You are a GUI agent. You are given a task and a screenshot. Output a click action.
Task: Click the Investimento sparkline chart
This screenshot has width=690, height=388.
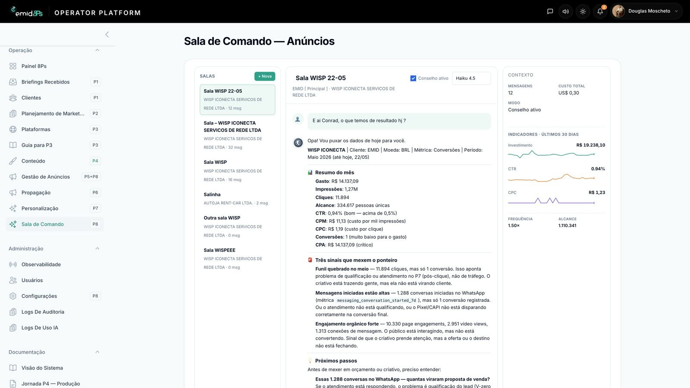(551, 153)
